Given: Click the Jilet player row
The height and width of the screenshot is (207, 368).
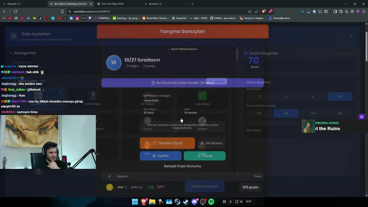Looking at the screenshot, I should tap(183, 187).
